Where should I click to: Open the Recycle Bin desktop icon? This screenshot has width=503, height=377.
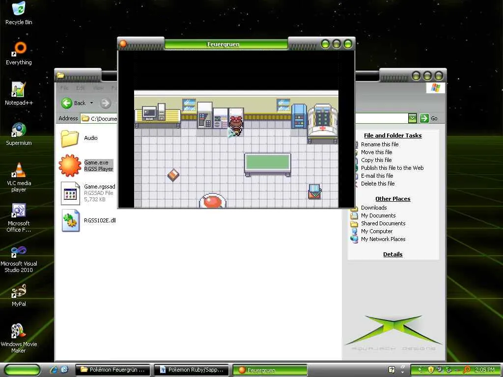[x=19, y=13]
